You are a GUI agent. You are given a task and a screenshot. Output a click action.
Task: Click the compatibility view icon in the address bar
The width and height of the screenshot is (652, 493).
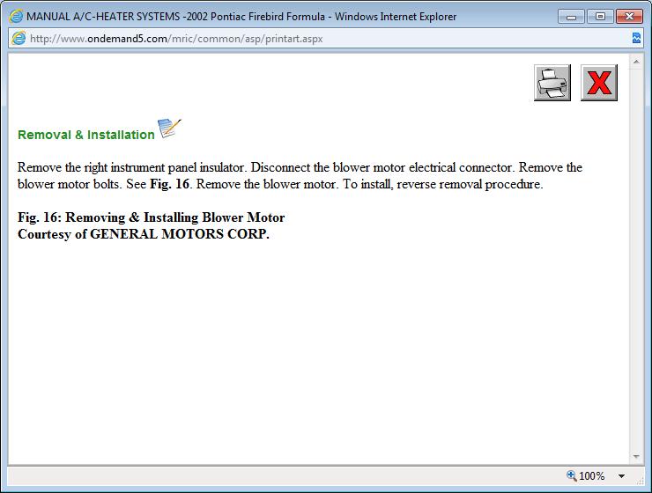(x=636, y=38)
